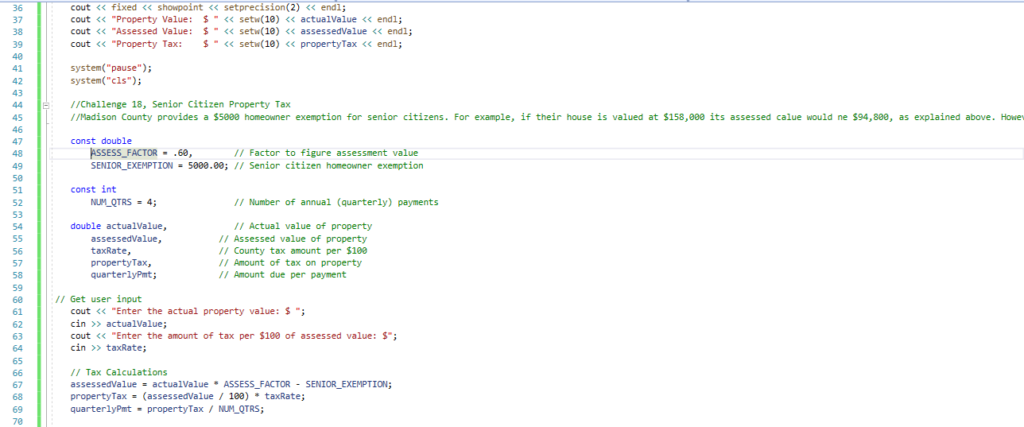
Task: Click the "// Tax Calculations" comment
Action: click(119, 372)
